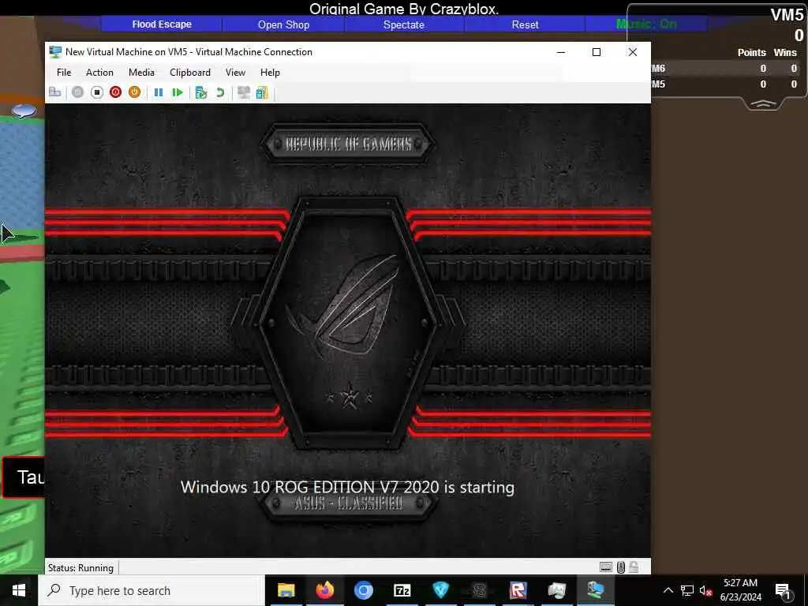
Task: Turn off the VM with the black square icon
Action: pyautogui.click(x=97, y=92)
